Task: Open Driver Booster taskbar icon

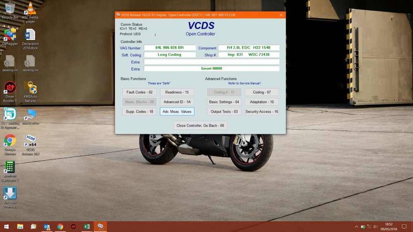Action: [x=74, y=227]
